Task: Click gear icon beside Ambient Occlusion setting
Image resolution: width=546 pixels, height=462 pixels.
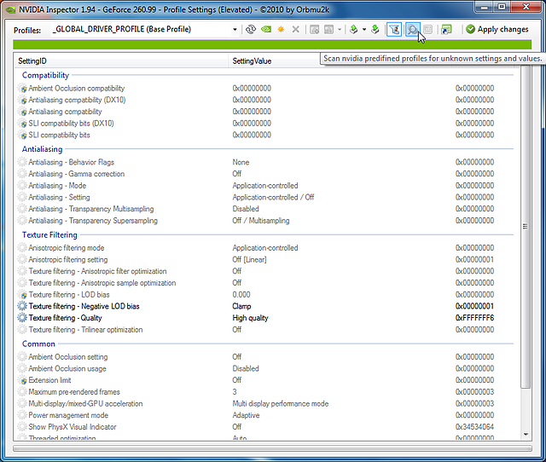Action: click(22, 357)
